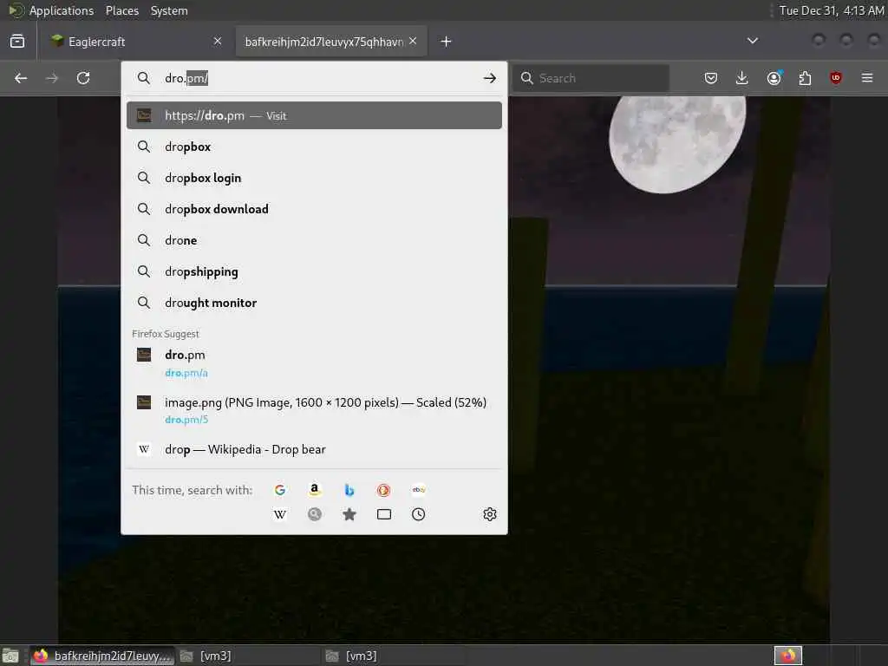Switch to the bafkreihjm2id7leuvyx75qhhavn tab
888x666 pixels.
331,42
